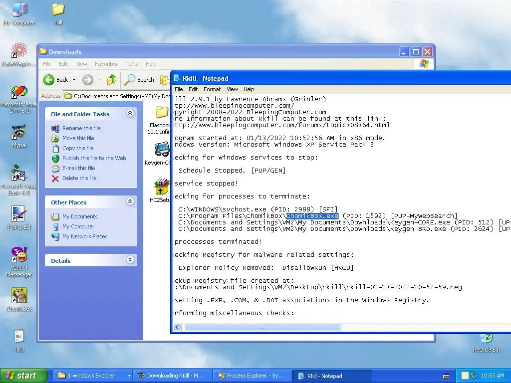Open ChomikBox desktop shortcut

coord(19,299)
